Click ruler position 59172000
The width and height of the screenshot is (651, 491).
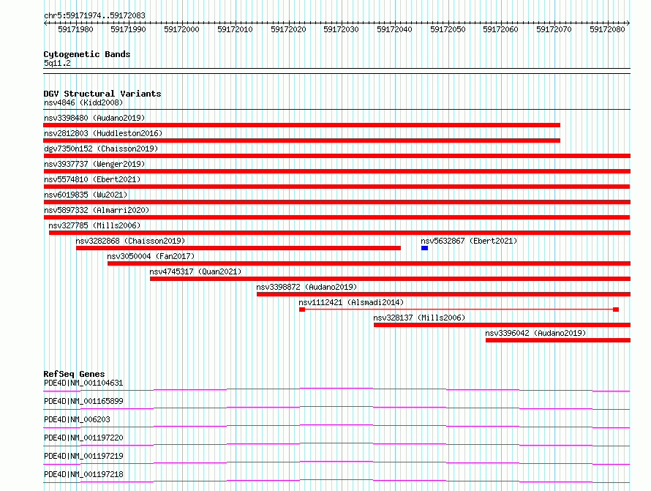pyautogui.click(x=182, y=29)
